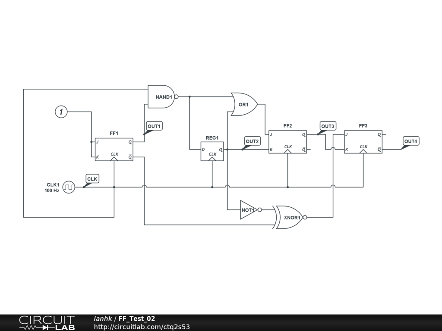
Task: Click the NAND1 gate symbol
Action: 162,97
